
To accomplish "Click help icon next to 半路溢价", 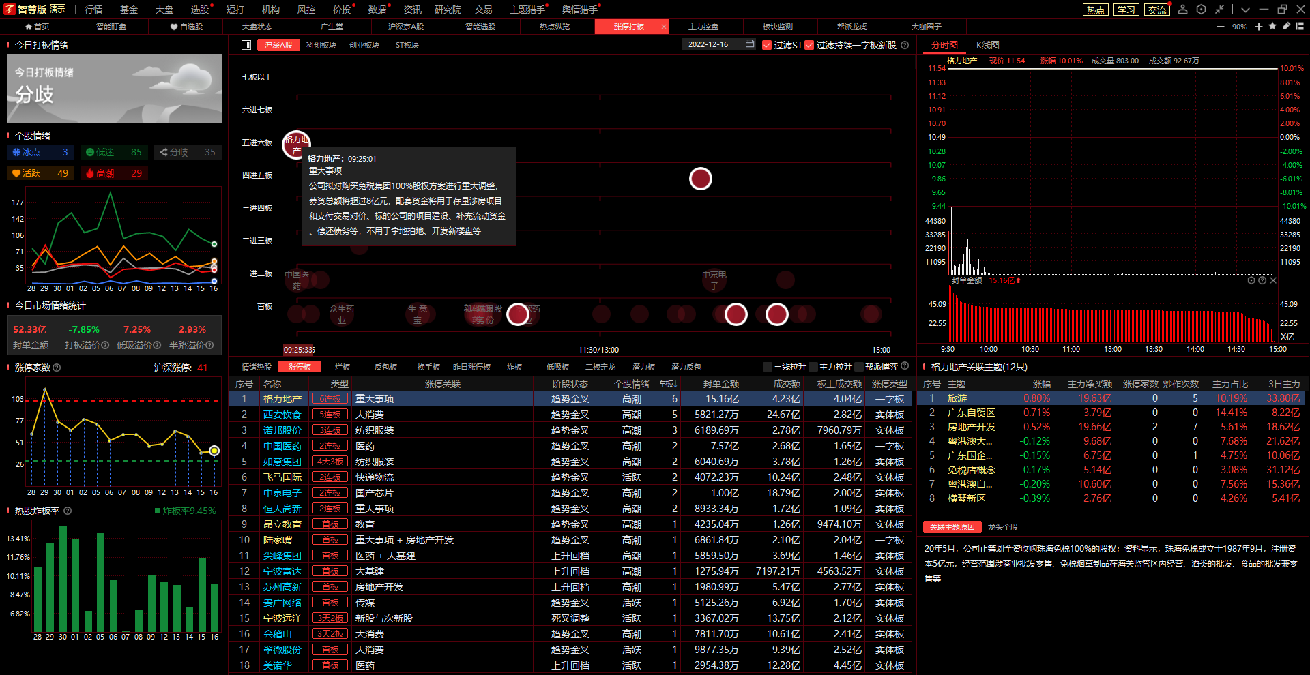I will [x=210, y=346].
